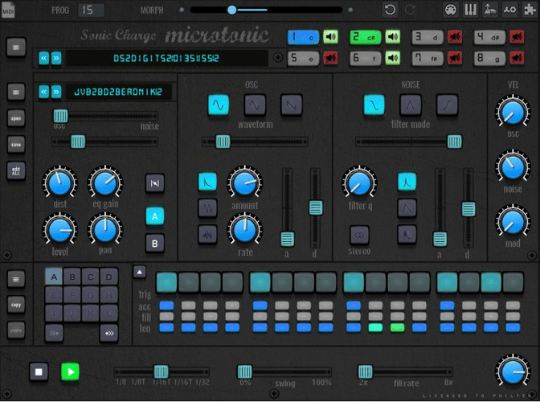The image size is (540, 402).
Task: Unmute drum channel 7
Action: coord(455,58)
